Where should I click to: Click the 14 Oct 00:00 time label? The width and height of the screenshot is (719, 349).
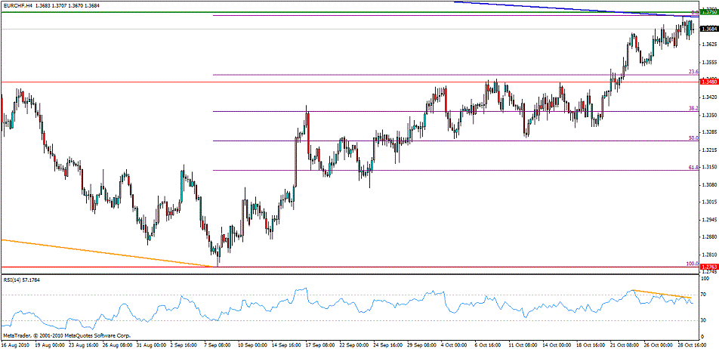[x=557, y=344]
